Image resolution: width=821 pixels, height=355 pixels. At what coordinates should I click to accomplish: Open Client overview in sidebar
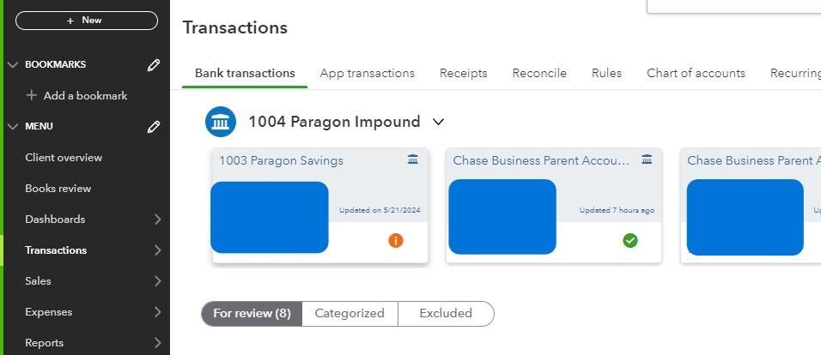click(64, 158)
